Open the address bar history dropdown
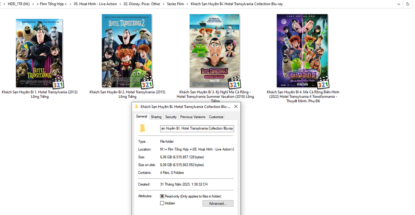 [x=399, y=4]
